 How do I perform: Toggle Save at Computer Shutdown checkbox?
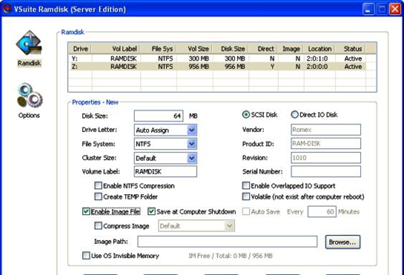(x=151, y=212)
